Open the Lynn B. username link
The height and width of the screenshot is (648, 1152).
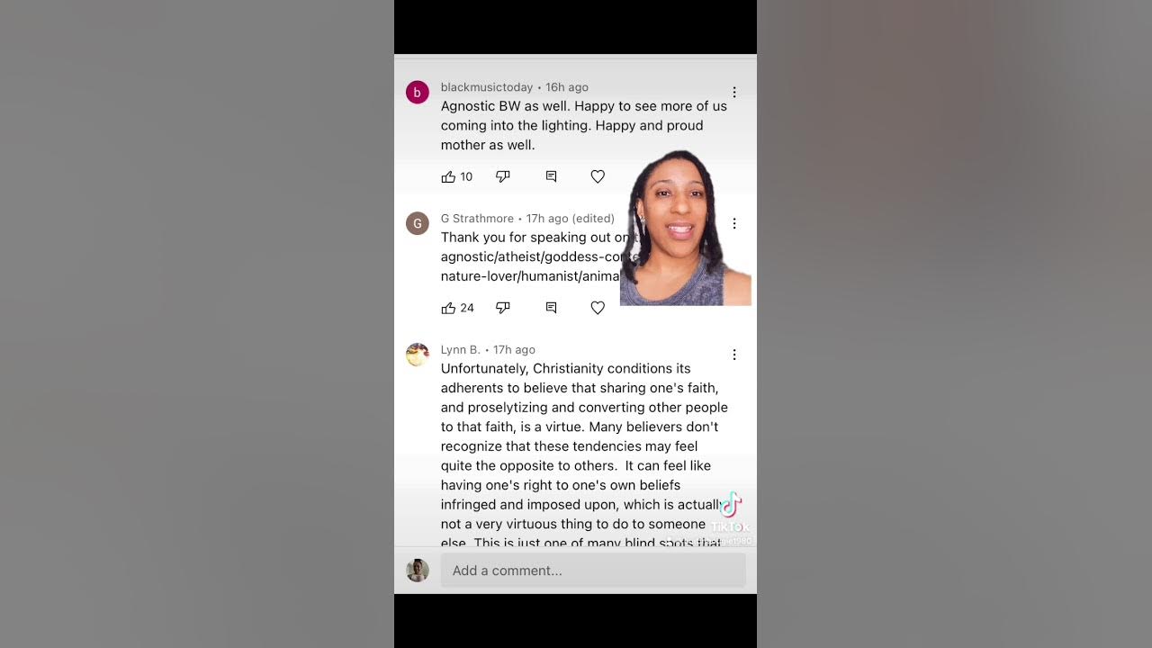pyautogui.click(x=461, y=350)
